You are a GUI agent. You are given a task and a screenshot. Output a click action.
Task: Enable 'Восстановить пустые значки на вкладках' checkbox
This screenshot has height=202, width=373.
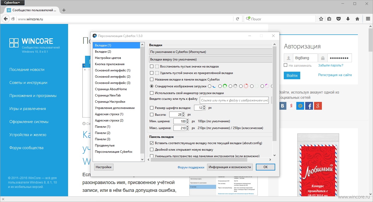(x=152, y=66)
